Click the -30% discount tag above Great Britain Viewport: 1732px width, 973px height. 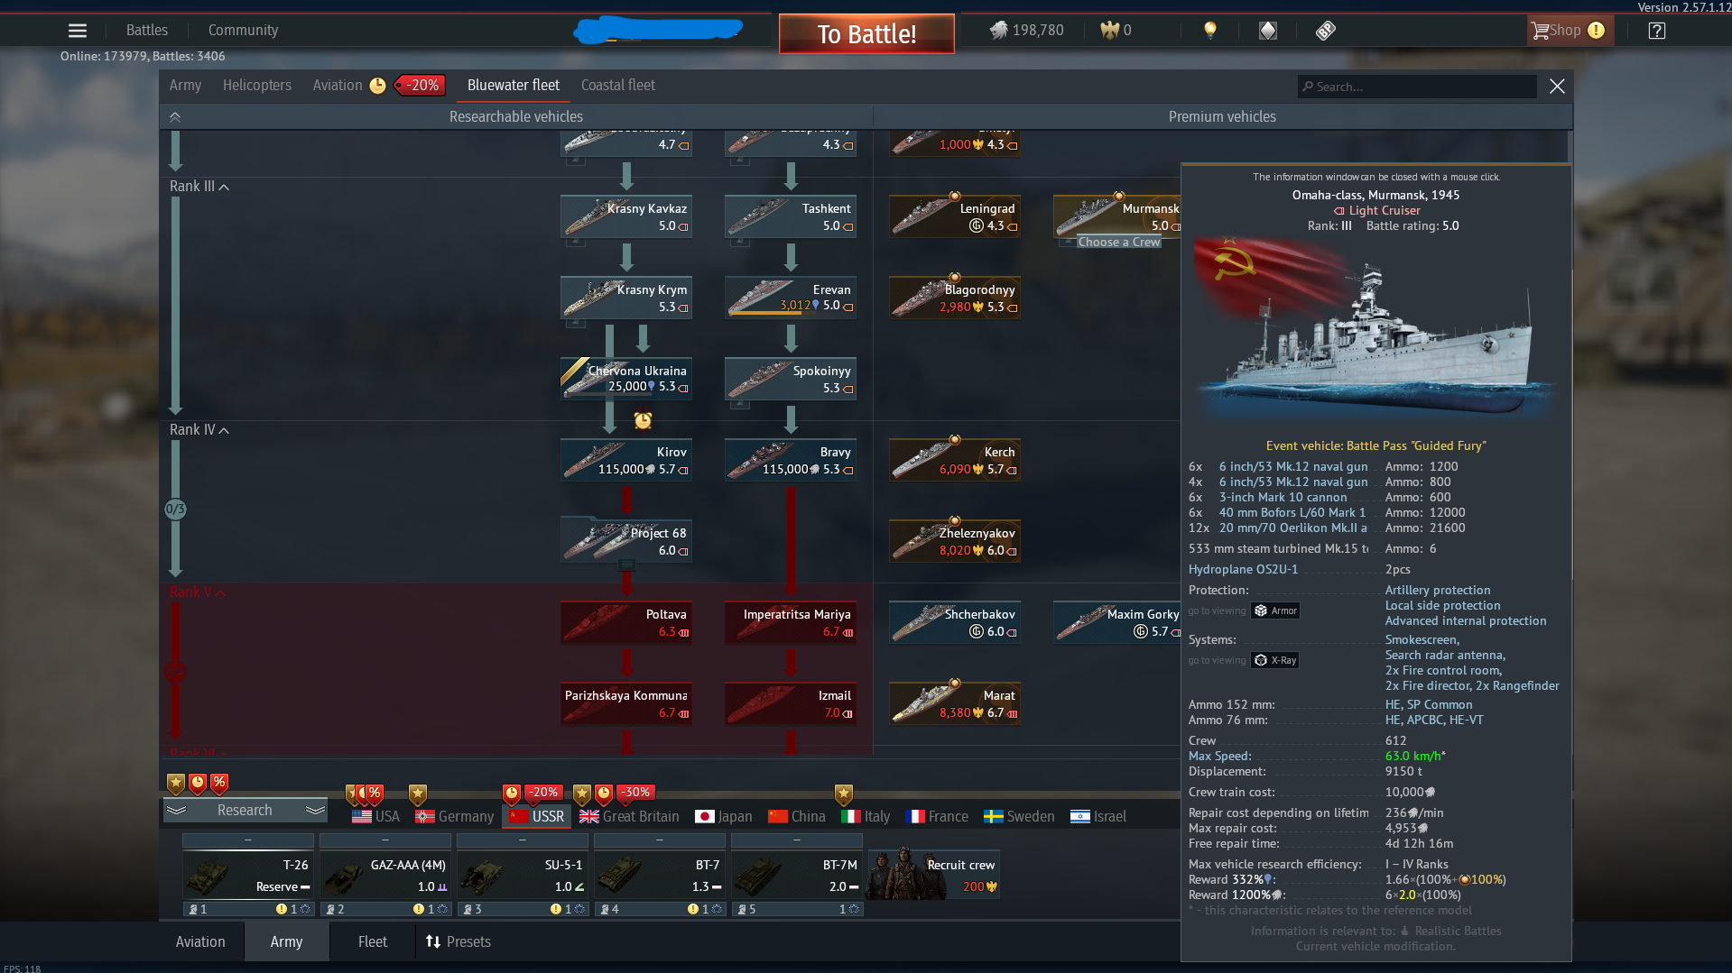point(635,793)
